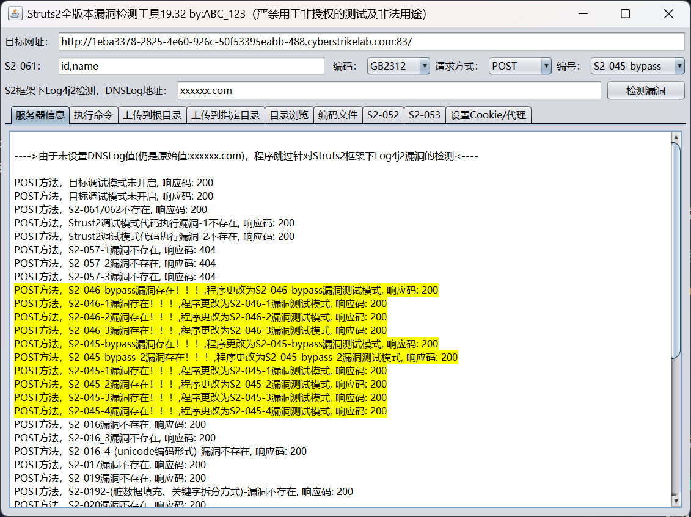Go to the 目录浏览 tab

tap(289, 115)
